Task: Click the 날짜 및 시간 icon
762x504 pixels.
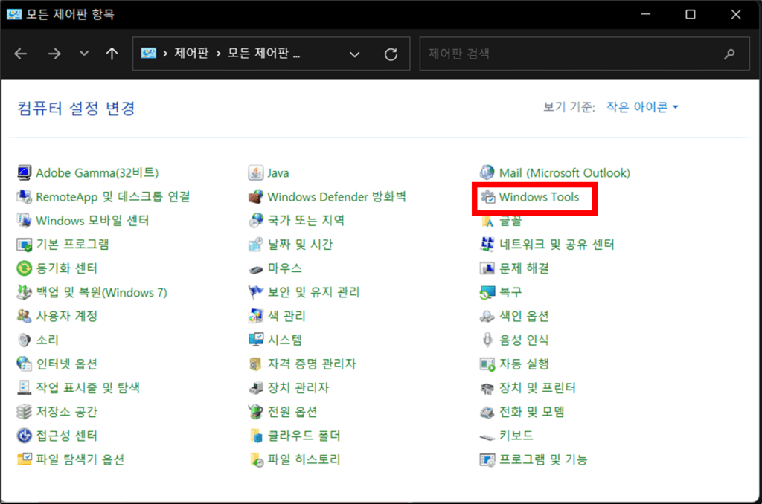Action: 256,245
